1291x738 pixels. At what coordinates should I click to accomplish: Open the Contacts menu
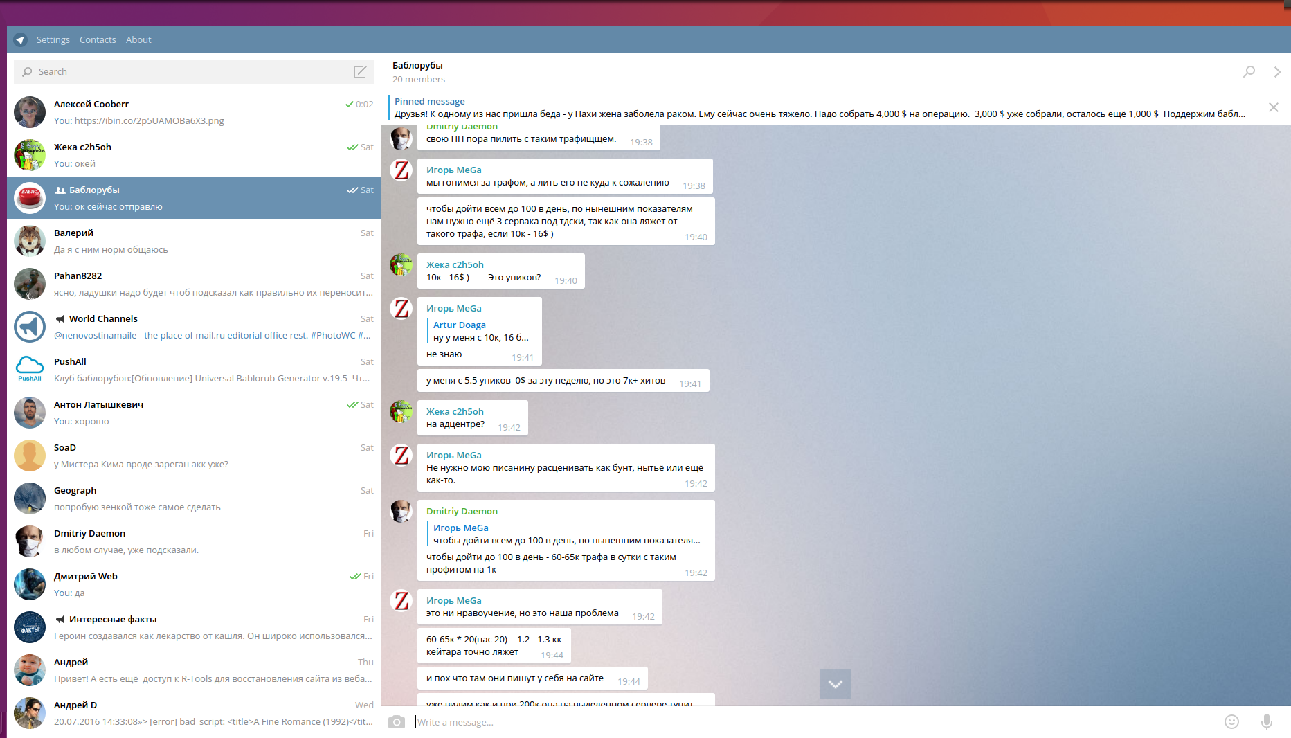98,40
